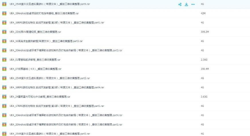Click the archive icon of UE4_17RPG part1.rar
This screenshot has height=136, width=250.
click(x=4, y=106)
